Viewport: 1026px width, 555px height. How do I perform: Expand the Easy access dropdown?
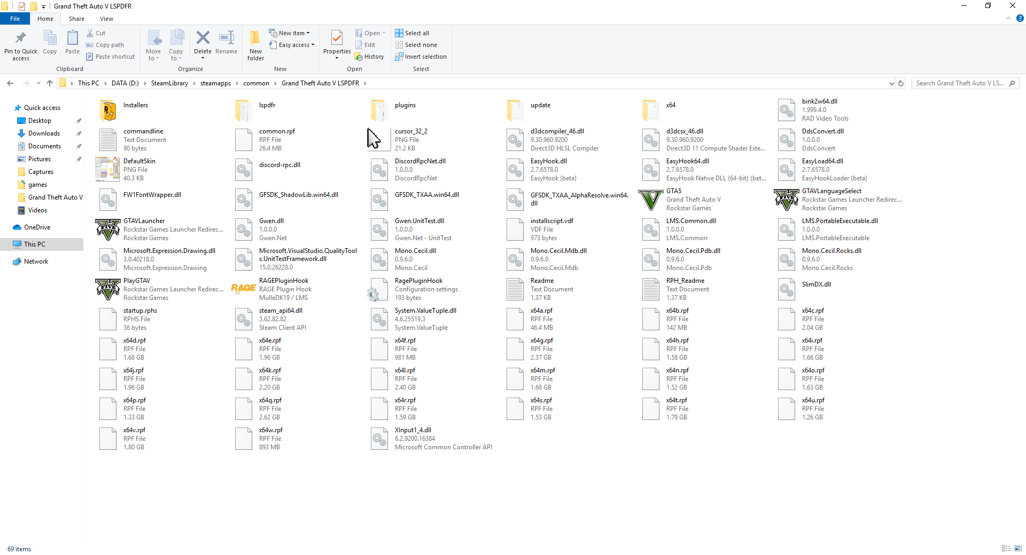click(291, 45)
